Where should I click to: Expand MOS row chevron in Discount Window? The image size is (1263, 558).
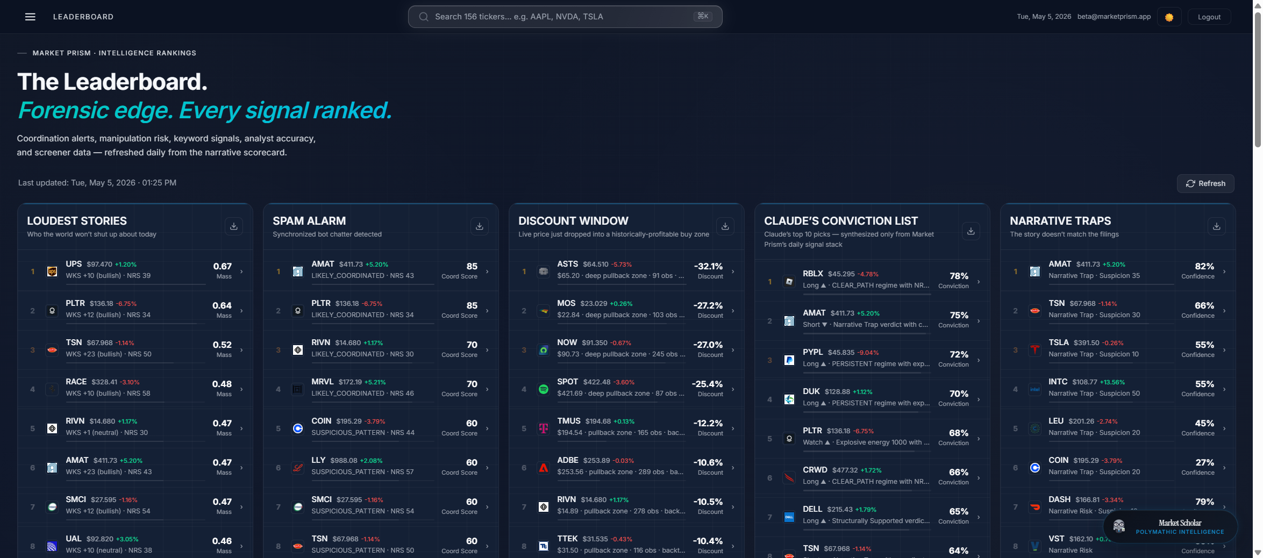click(x=733, y=311)
